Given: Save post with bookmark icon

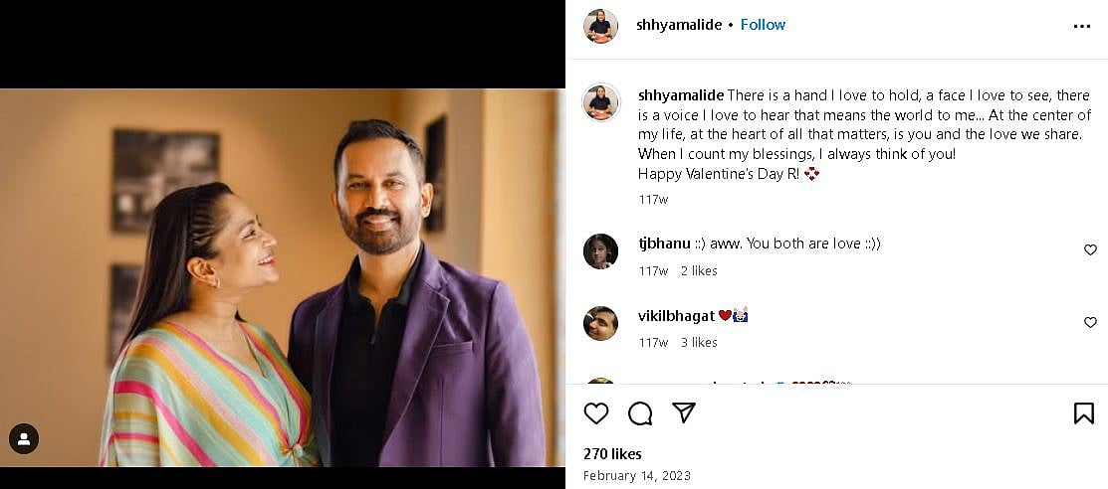Looking at the screenshot, I should [x=1083, y=413].
